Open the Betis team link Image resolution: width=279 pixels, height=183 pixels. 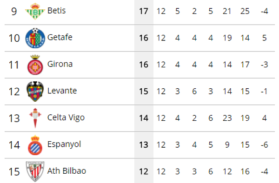coord(57,11)
